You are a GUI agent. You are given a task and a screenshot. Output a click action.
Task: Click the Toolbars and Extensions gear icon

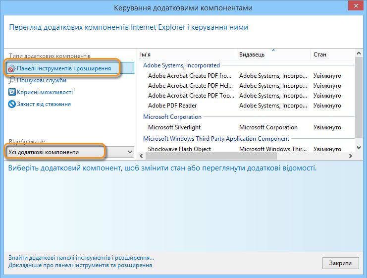(x=11, y=68)
